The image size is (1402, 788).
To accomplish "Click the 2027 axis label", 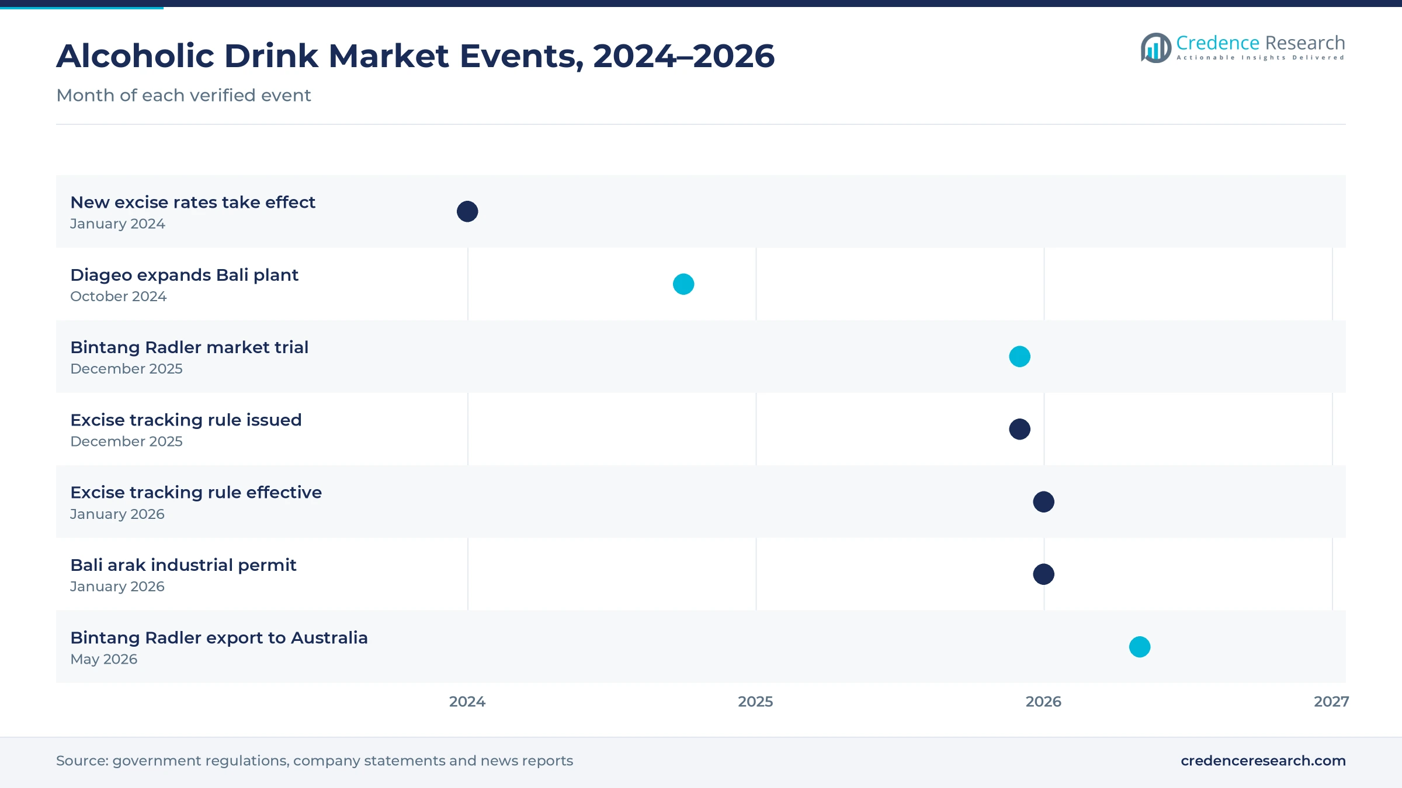I will point(1331,702).
